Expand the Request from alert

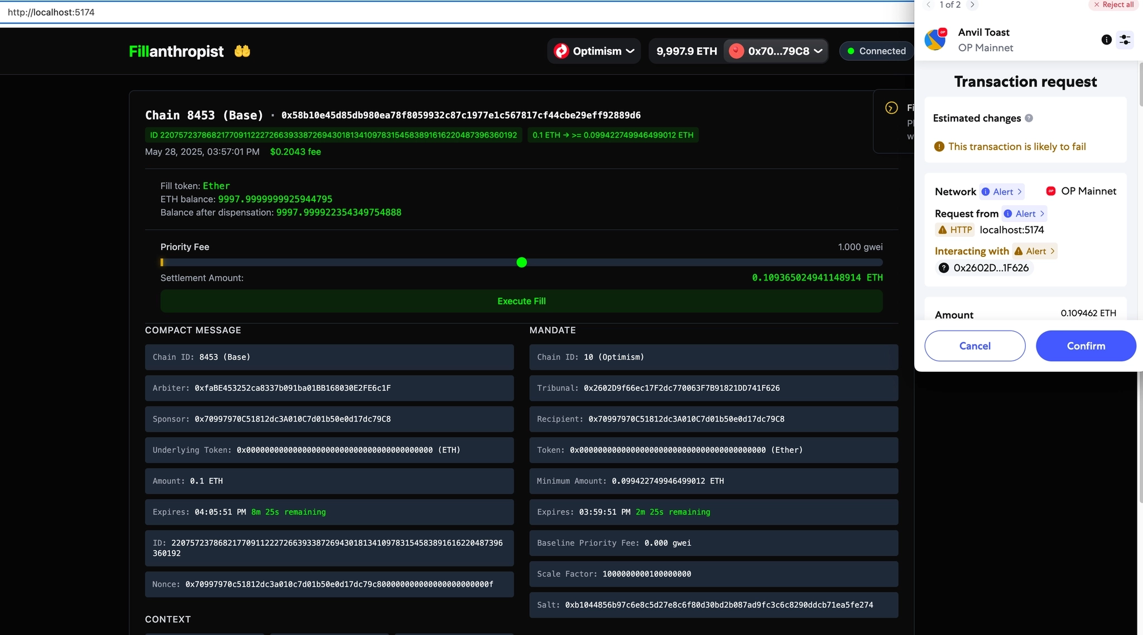(x=1025, y=214)
